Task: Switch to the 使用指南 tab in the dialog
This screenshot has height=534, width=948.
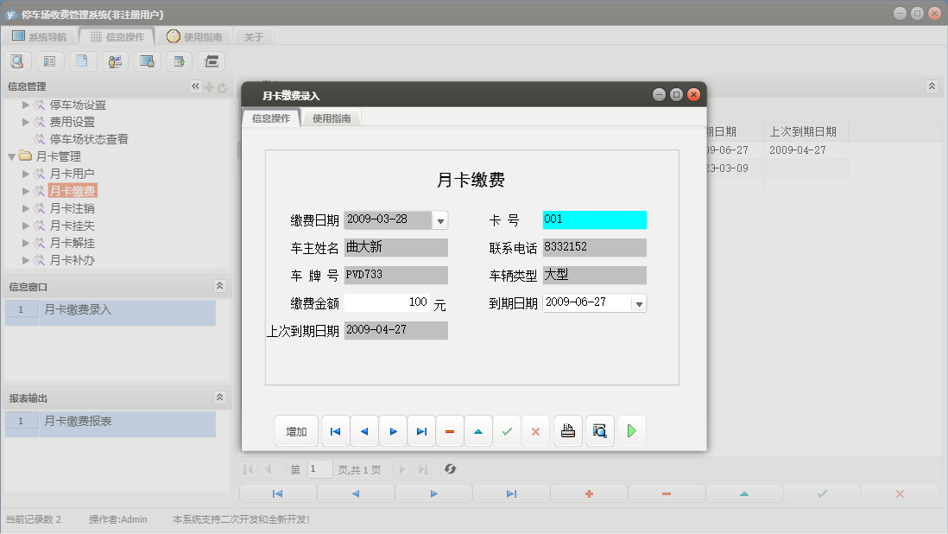Action: pyautogui.click(x=331, y=118)
